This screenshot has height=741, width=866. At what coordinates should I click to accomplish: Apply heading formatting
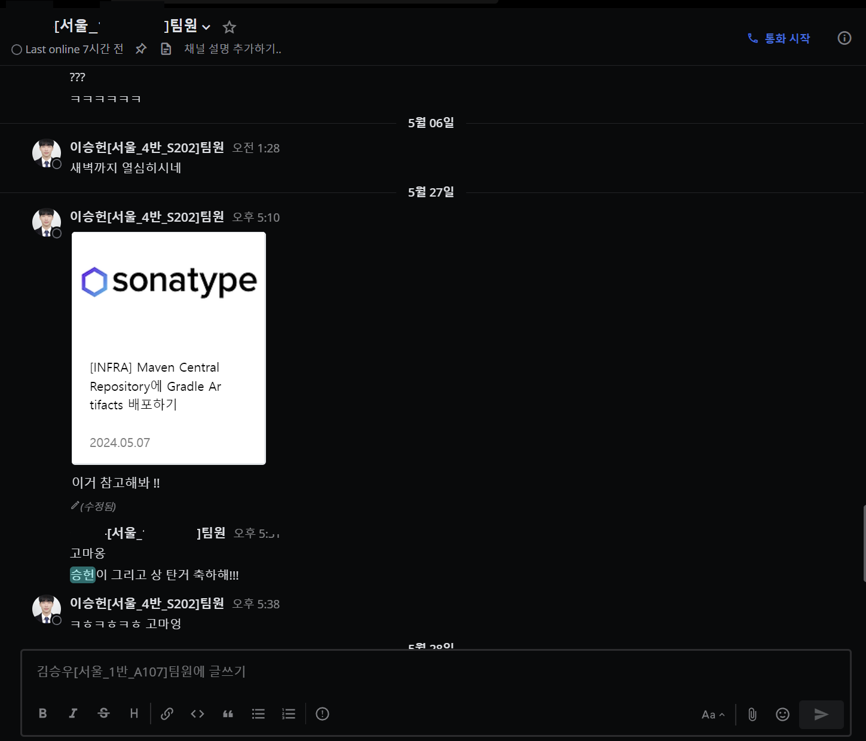point(134,714)
